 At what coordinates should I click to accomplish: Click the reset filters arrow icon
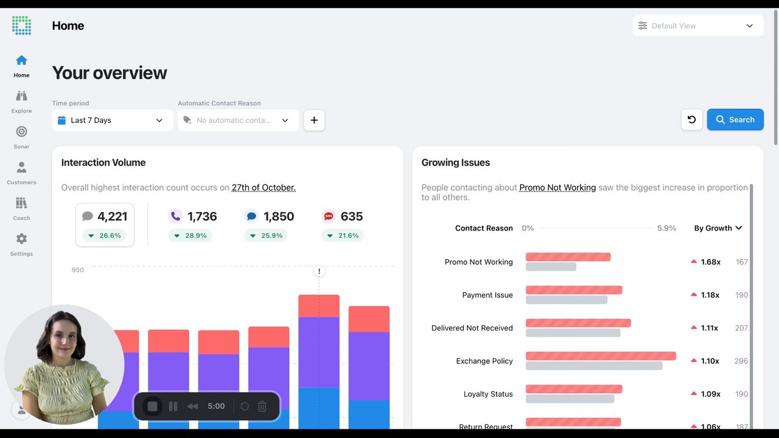[692, 120]
